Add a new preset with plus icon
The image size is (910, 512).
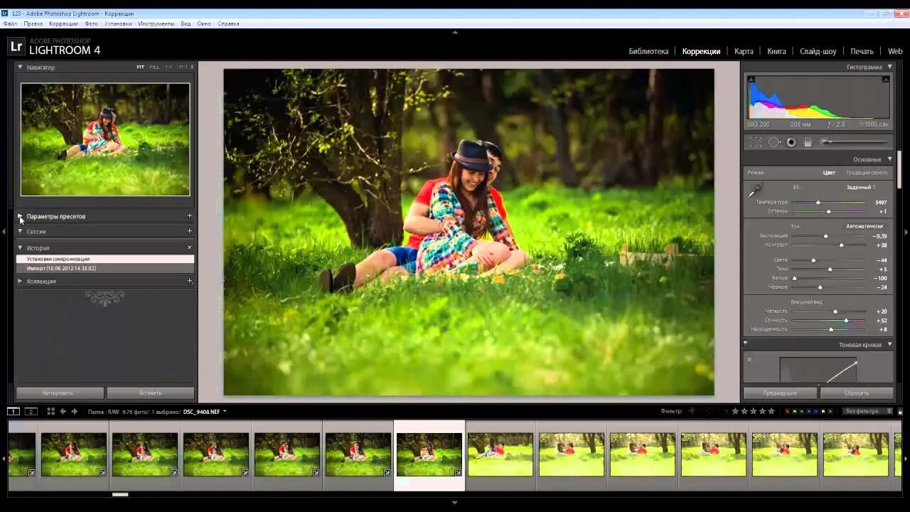coord(189,215)
